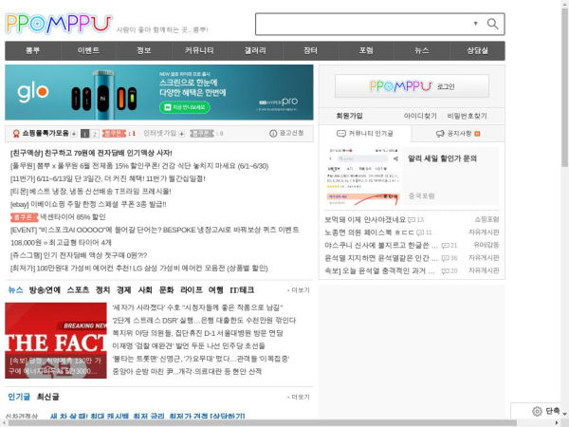Screen dimensions: 569x427
Task: Open the [풀무원] 6월 15% 할인쿠폰 deal
Action: pos(139,166)
